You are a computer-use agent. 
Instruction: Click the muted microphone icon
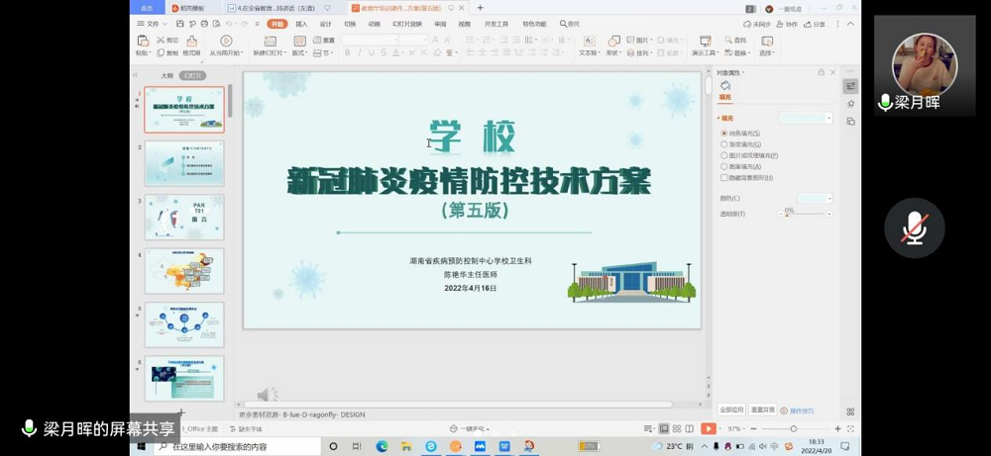point(913,228)
